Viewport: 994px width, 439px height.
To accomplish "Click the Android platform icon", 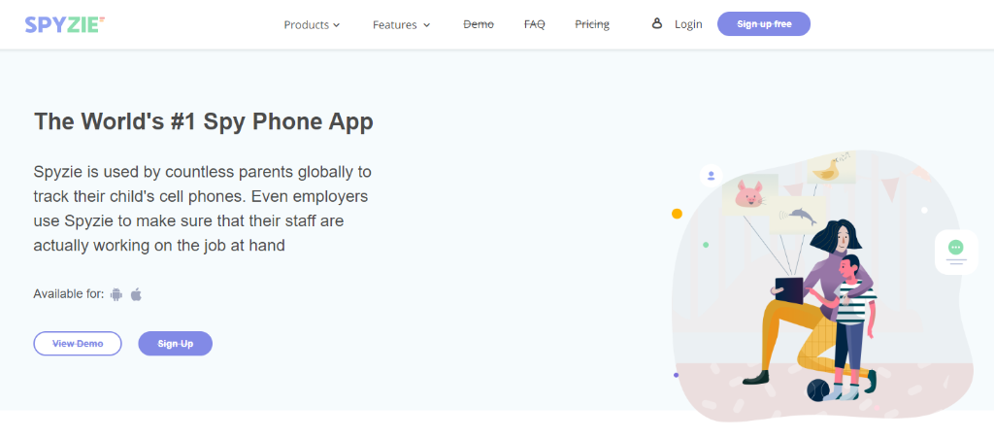I will coord(116,294).
